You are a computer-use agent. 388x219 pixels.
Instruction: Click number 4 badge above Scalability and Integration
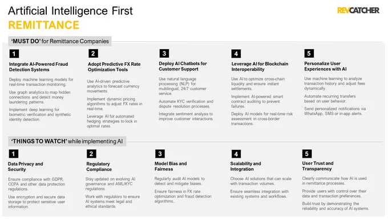point(236,154)
